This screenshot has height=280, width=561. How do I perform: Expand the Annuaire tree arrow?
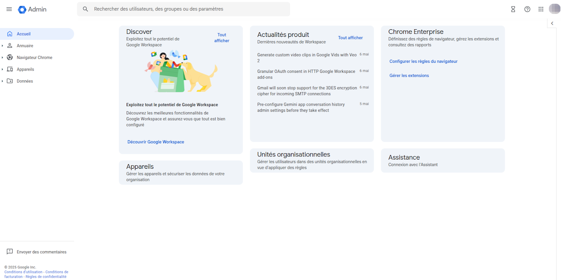point(3,46)
